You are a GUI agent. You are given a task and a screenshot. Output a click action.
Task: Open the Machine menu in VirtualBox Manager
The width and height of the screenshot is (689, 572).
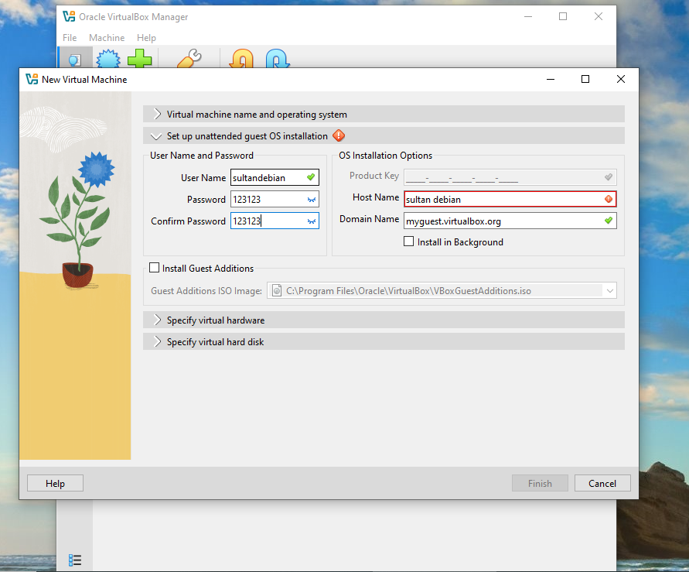coord(107,38)
